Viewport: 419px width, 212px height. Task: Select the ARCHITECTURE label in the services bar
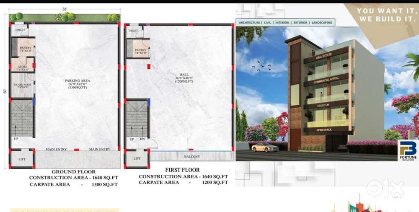(249, 23)
